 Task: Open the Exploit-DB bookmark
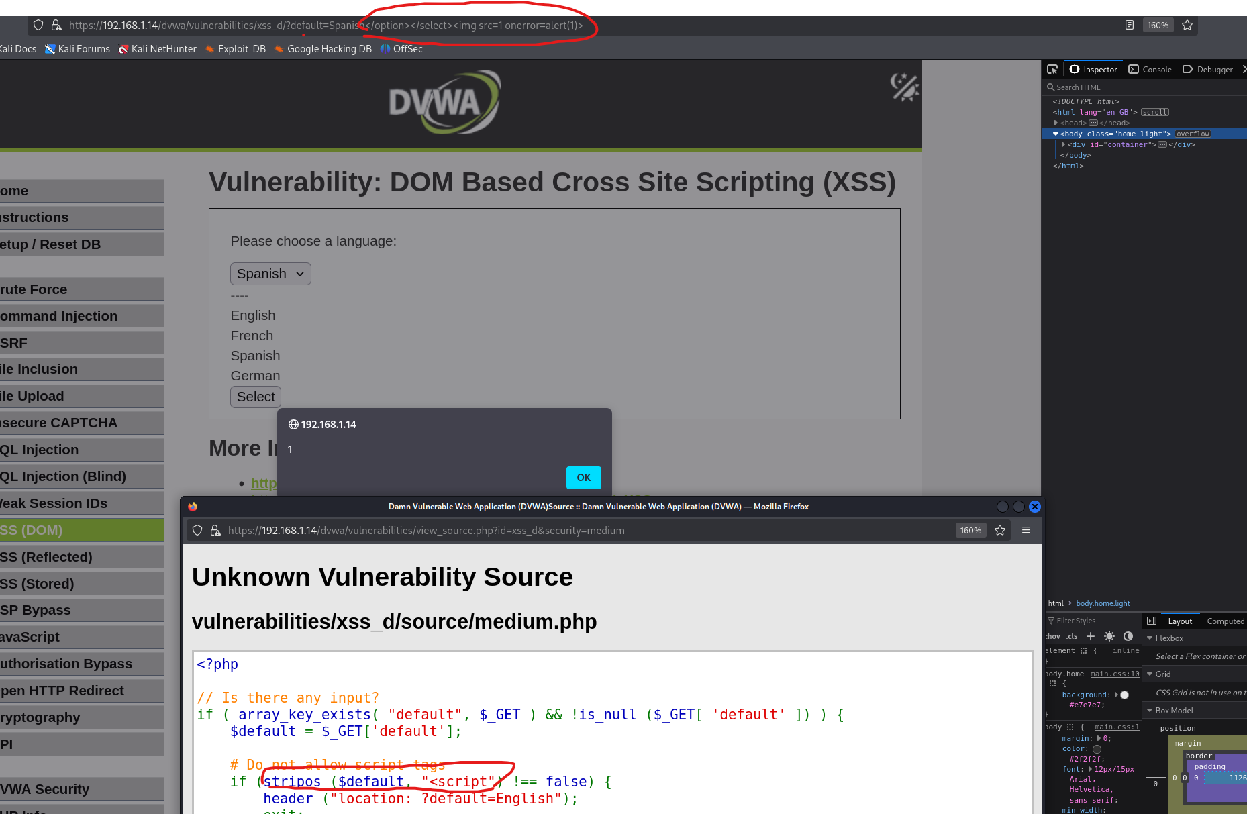pyautogui.click(x=236, y=49)
